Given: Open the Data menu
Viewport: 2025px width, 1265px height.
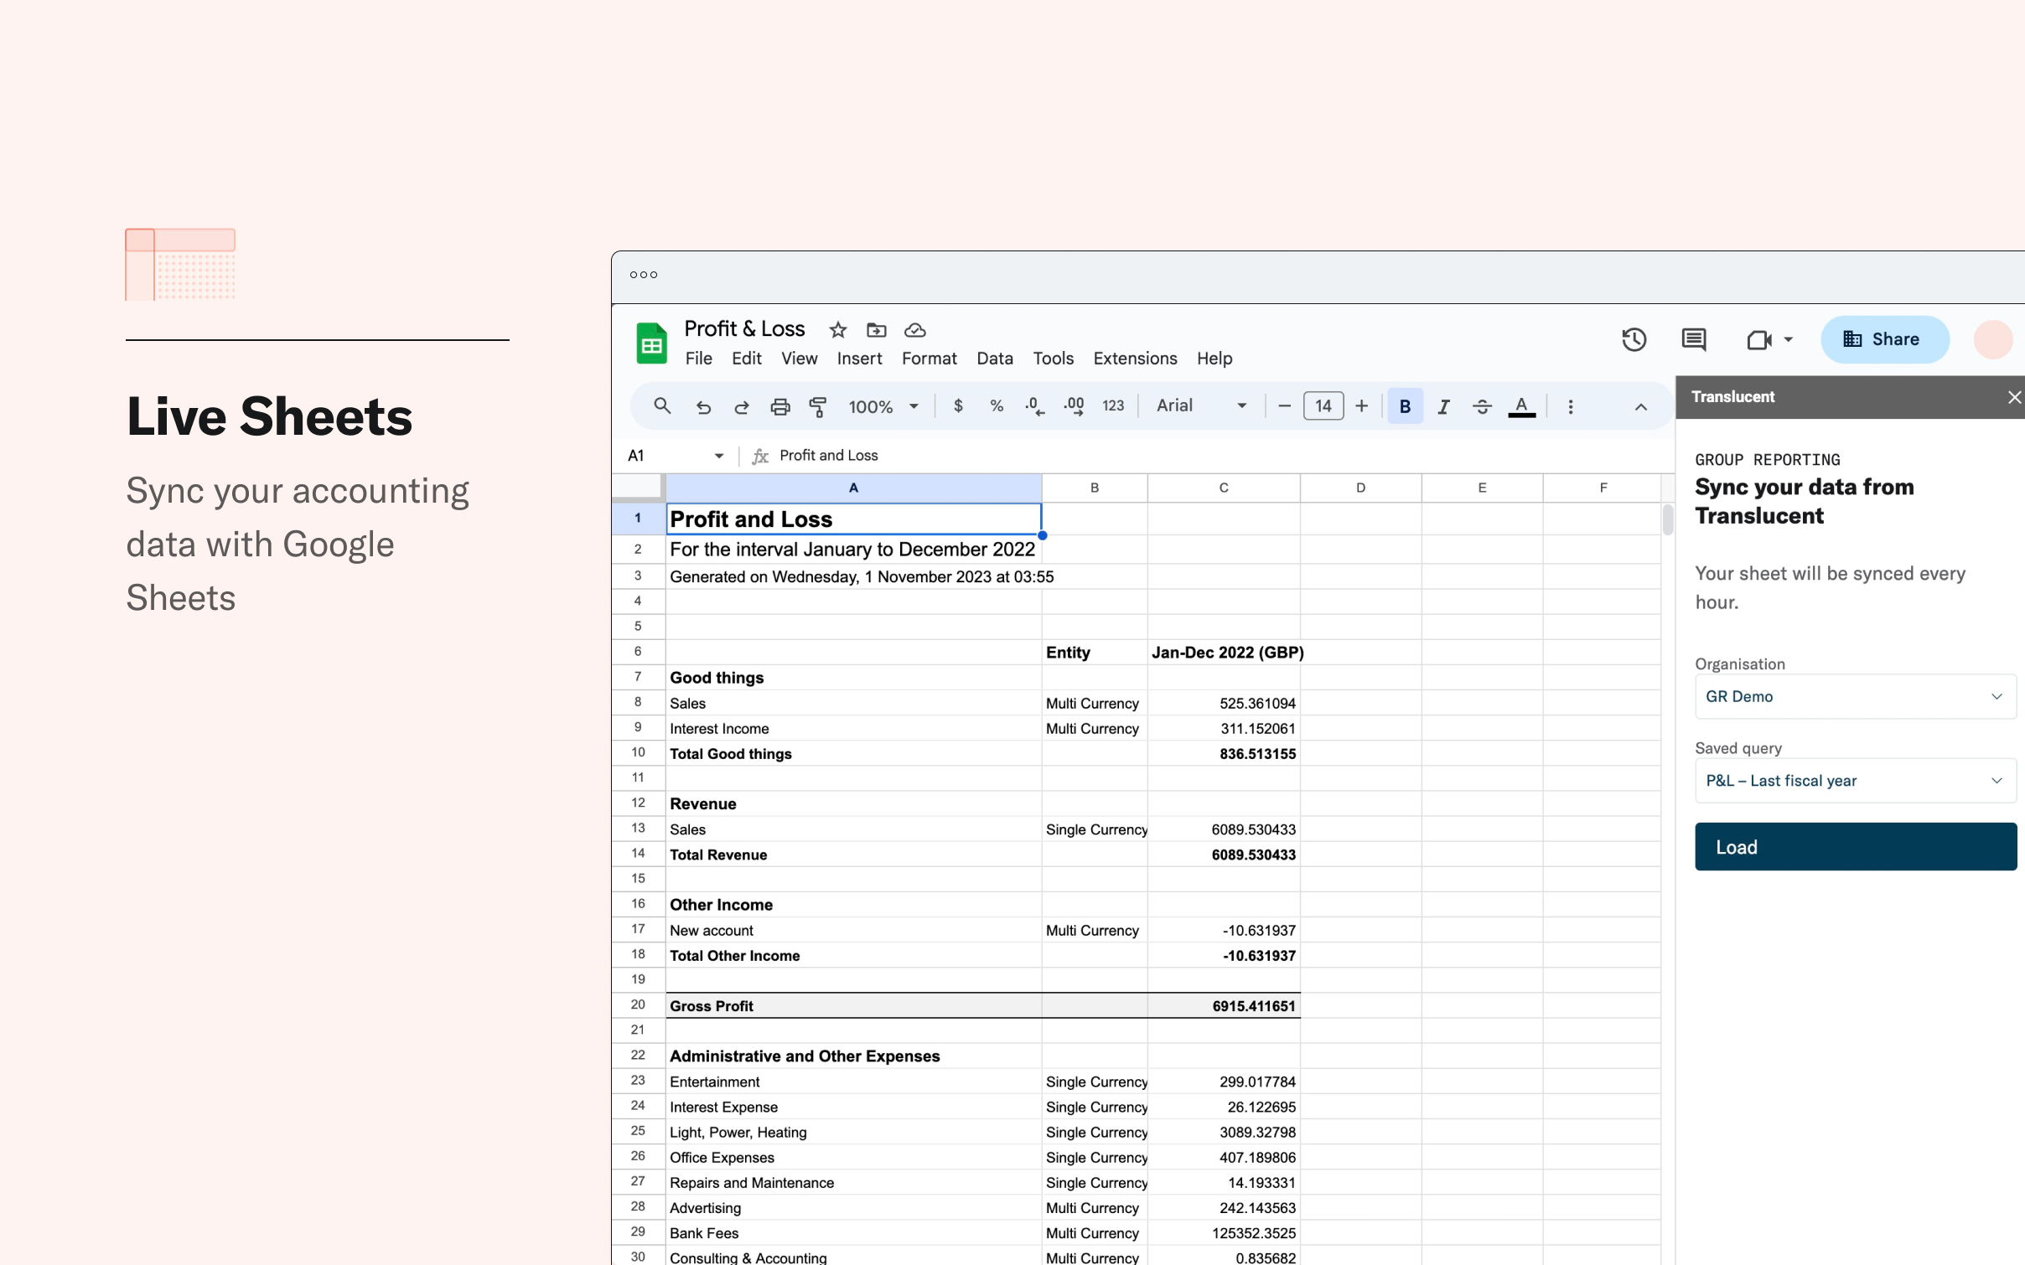Looking at the screenshot, I should [995, 359].
